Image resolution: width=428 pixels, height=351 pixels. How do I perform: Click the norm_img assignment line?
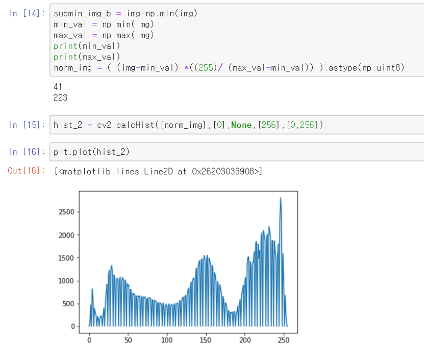229,68
